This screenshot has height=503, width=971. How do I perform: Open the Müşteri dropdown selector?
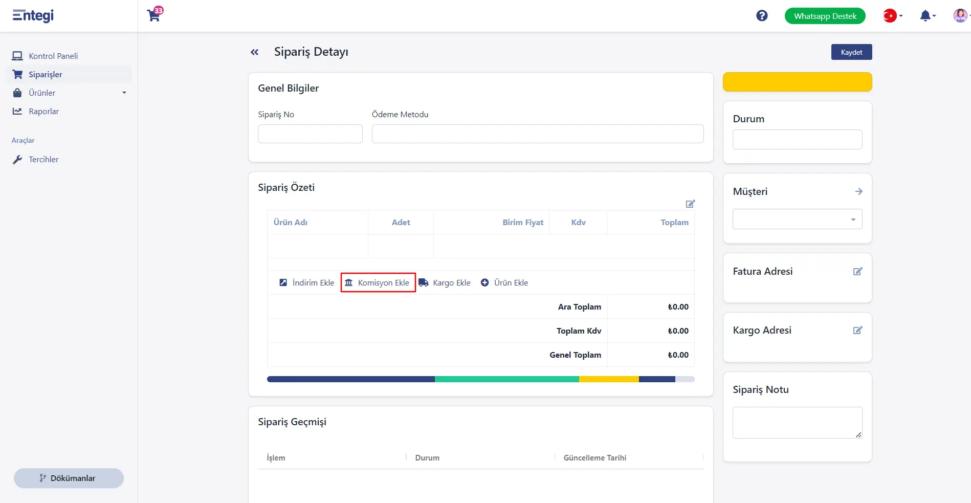click(x=797, y=219)
